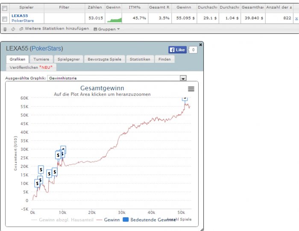This screenshot has height=231, width=299.
Task: Toggle Gewinn abzgl. Hausanteil legend entry
Action: [62, 220]
